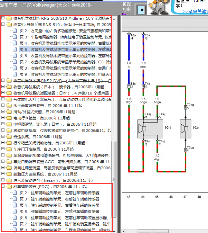Click the view control arrow button

[x=141, y=10]
